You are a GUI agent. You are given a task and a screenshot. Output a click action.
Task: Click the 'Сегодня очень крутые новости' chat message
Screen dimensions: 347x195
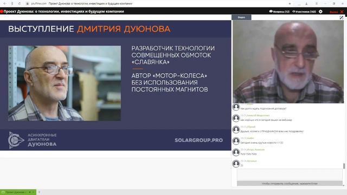pos(262,143)
